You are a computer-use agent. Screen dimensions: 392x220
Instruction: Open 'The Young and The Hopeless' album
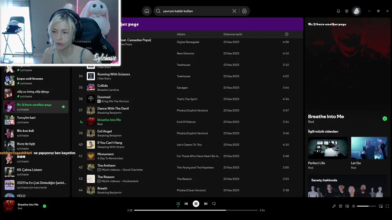pos(195,167)
